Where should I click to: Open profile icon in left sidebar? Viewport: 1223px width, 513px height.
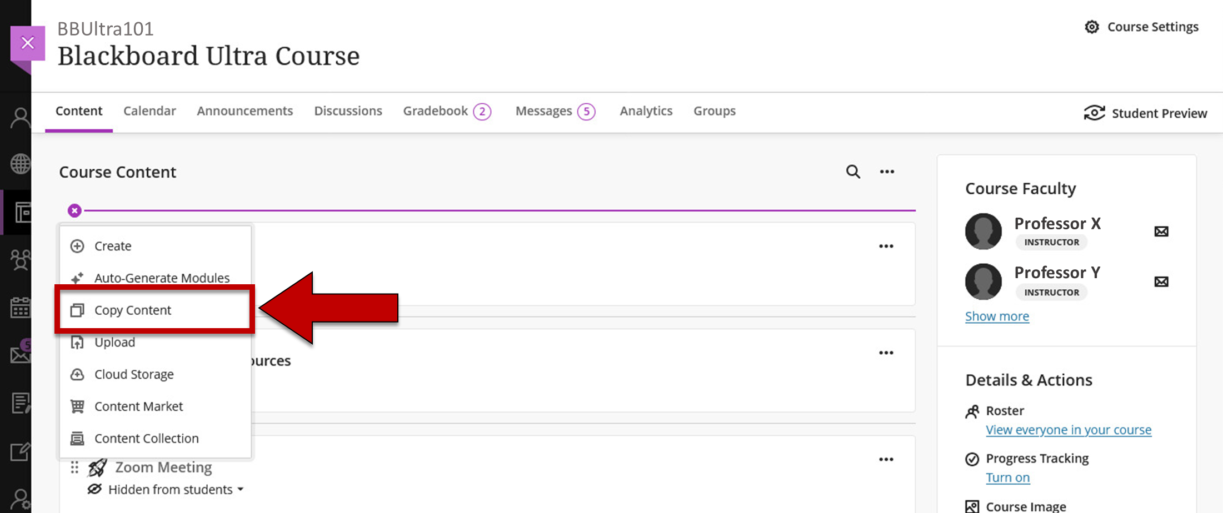click(21, 118)
